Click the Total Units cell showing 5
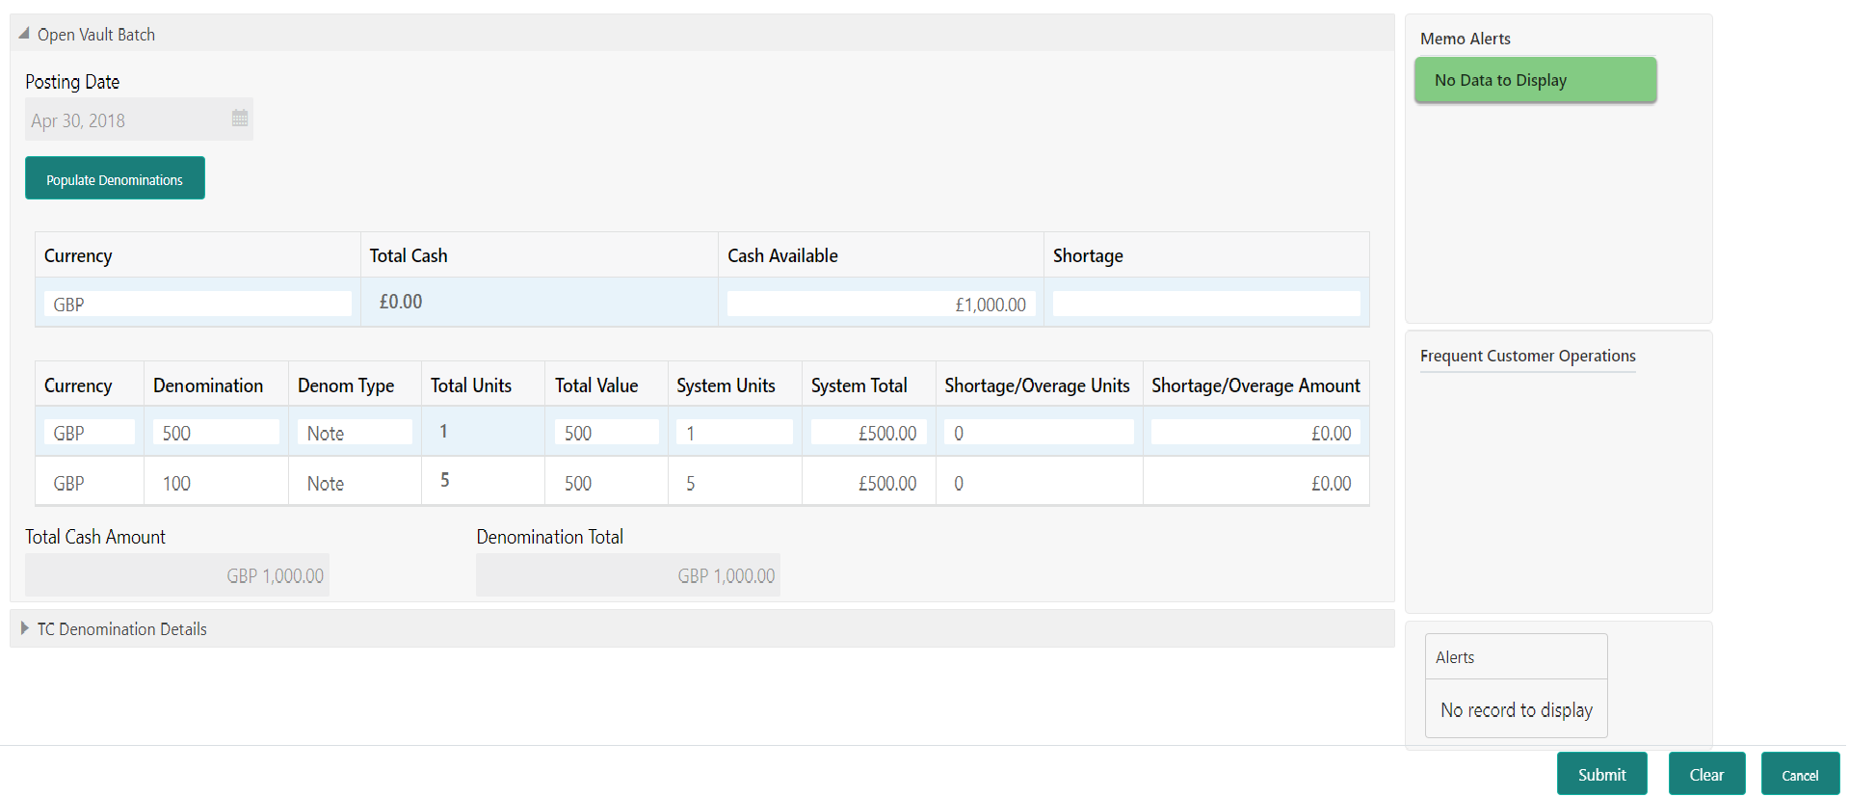The height and width of the screenshot is (797, 1849). [483, 480]
